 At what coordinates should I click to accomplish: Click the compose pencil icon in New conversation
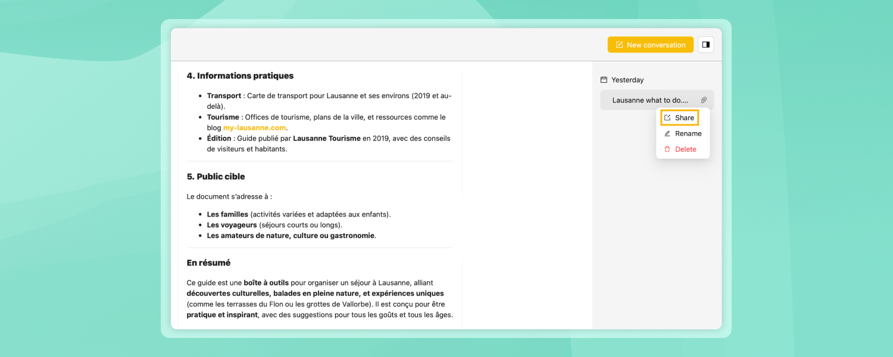coord(619,45)
